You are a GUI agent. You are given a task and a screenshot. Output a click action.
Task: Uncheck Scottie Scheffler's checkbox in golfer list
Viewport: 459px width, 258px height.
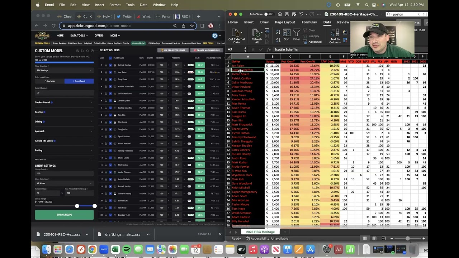(x=110, y=108)
